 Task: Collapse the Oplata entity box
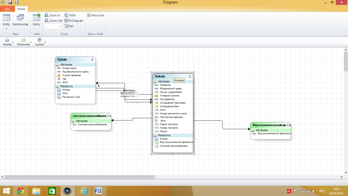pos(92,59)
